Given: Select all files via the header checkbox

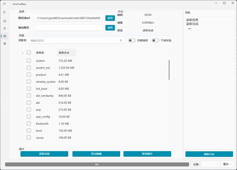Looking at the screenshot, I should 29,53.
